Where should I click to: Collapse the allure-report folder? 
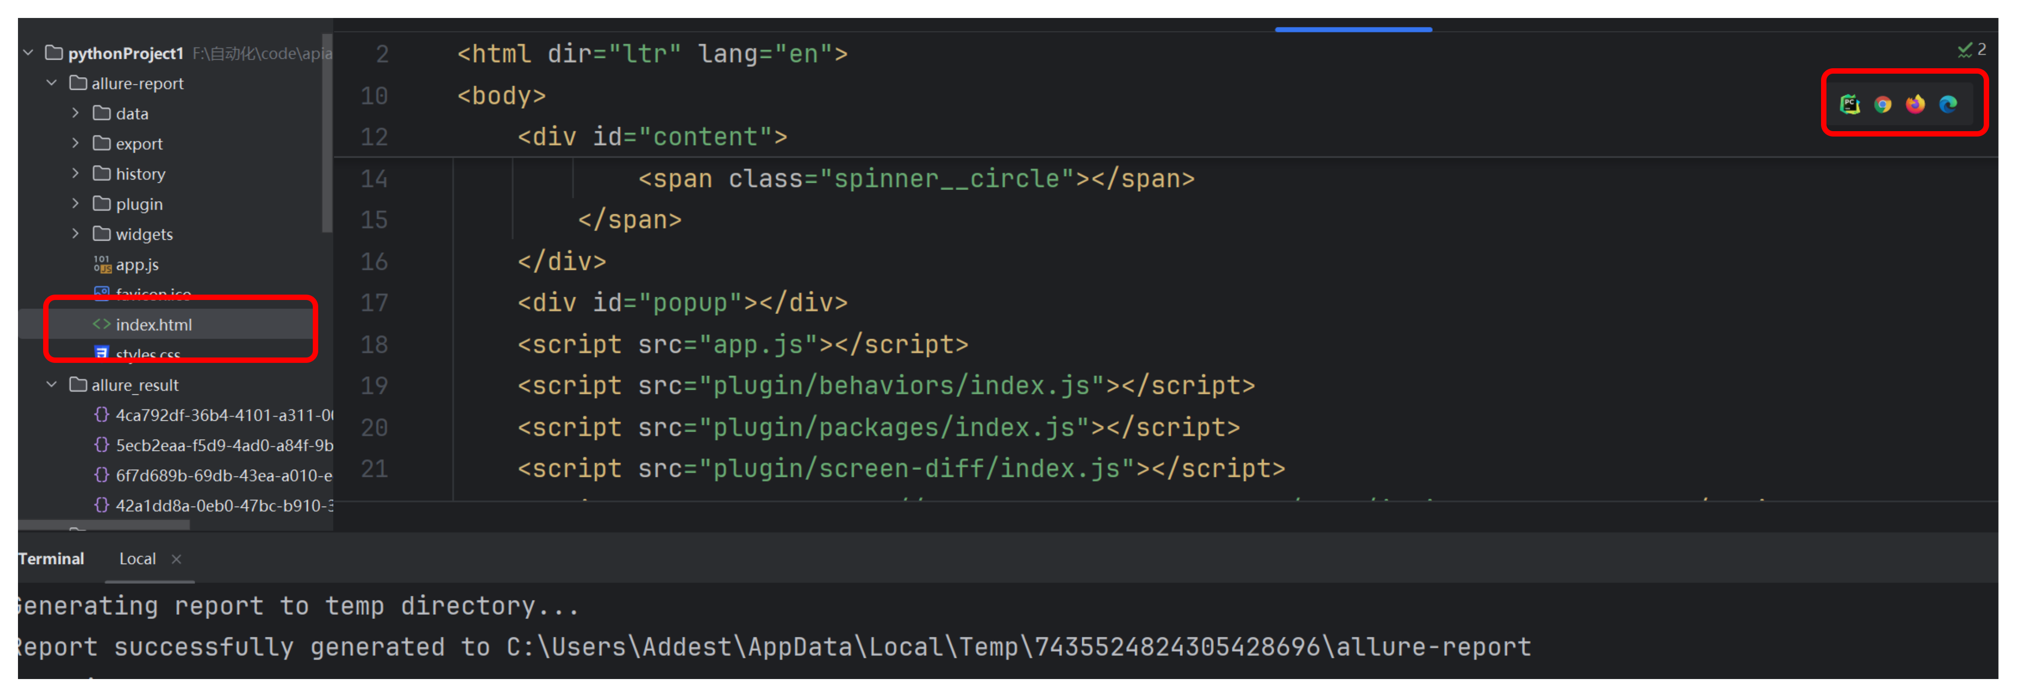point(52,83)
